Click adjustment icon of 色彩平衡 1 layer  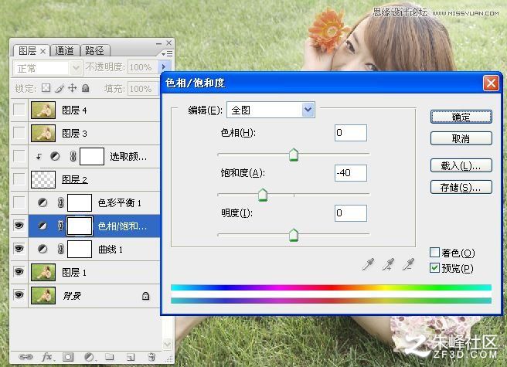43,202
